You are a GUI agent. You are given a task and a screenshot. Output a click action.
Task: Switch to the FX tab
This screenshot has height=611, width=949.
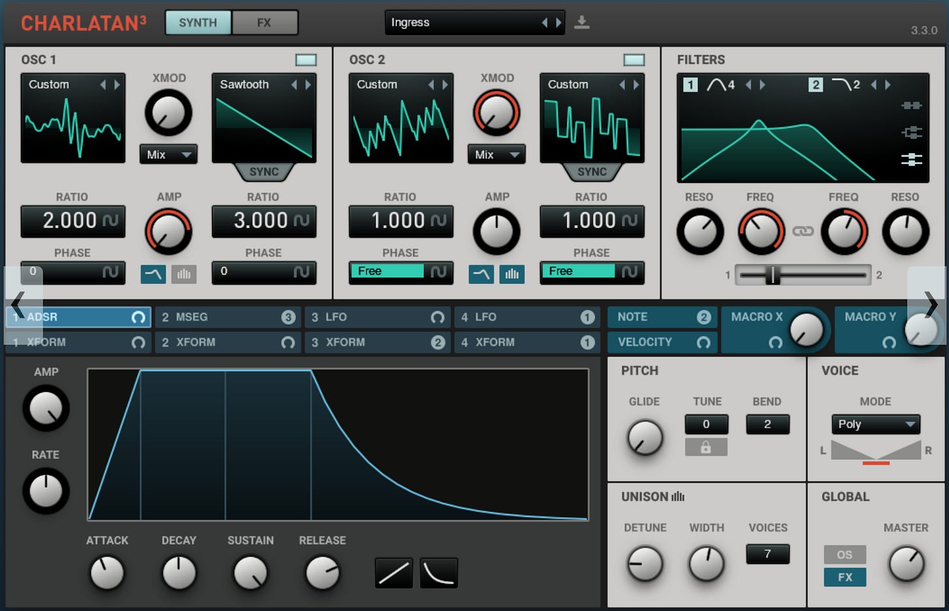point(264,23)
